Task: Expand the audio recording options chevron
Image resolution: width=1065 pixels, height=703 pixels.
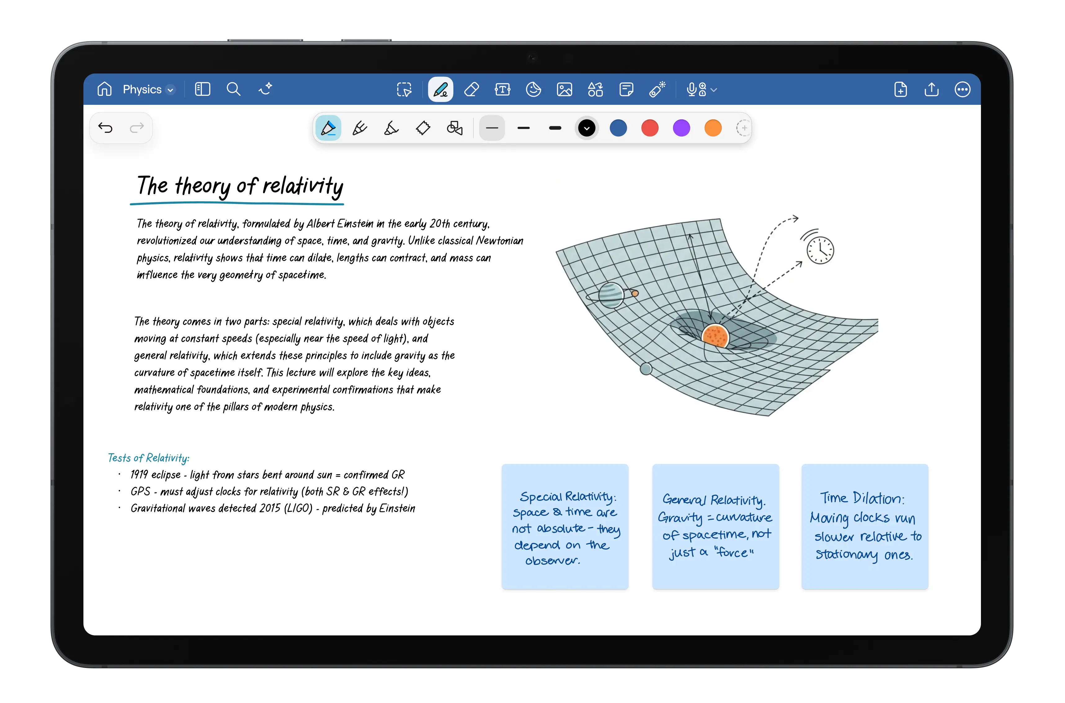Action: tap(714, 90)
